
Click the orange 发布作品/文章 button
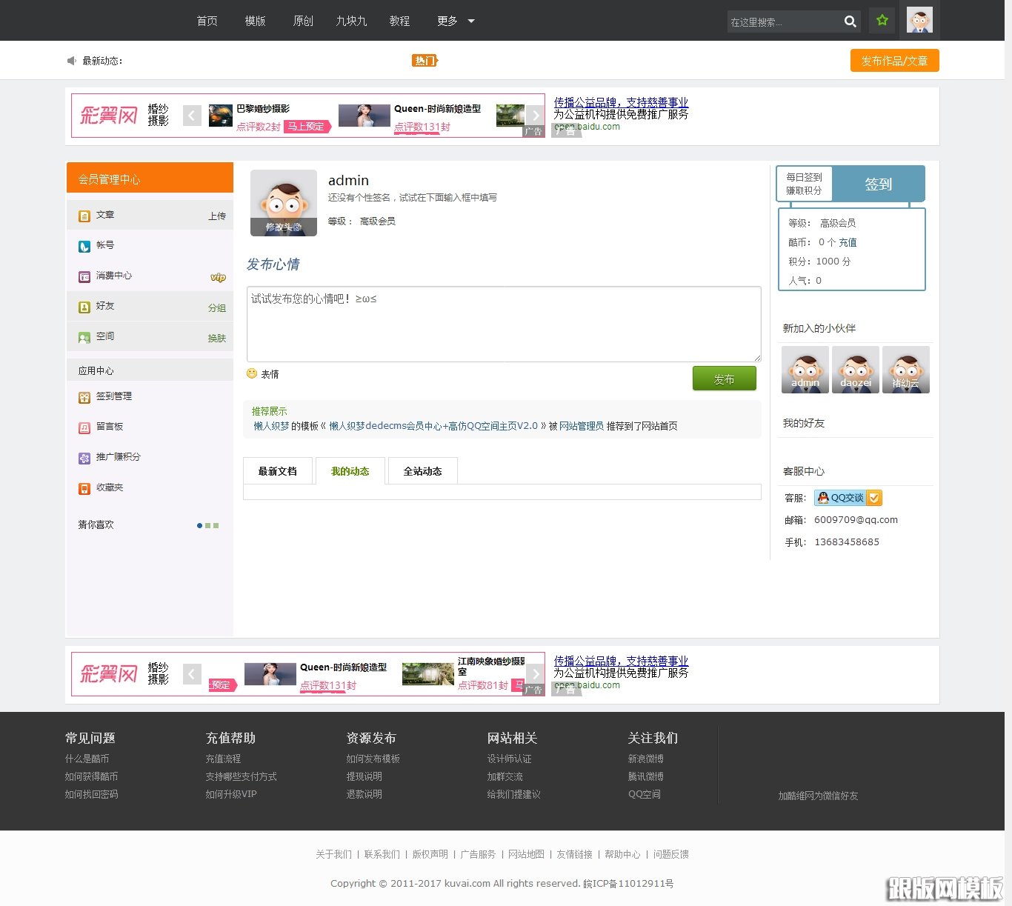pos(894,61)
